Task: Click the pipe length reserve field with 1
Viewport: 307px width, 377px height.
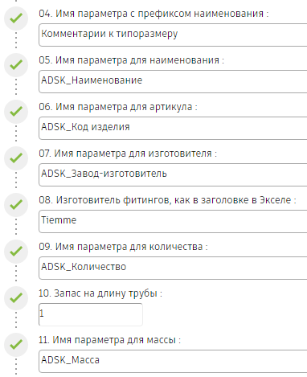Action: click(91, 314)
